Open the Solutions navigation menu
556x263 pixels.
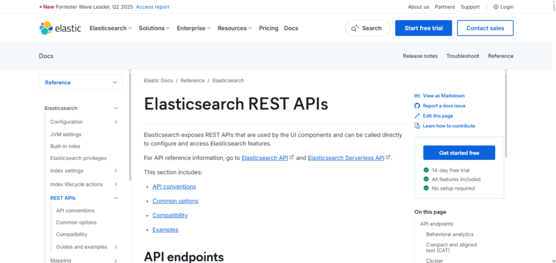click(x=154, y=28)
